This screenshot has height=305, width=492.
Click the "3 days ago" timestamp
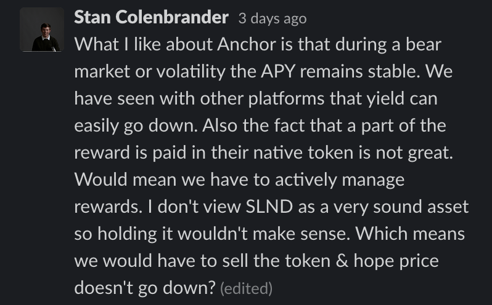(x=272, y=18)
